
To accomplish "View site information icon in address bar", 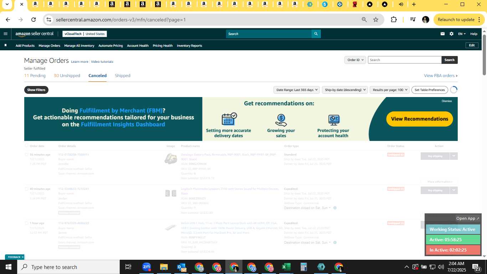I will click(49, 20).
